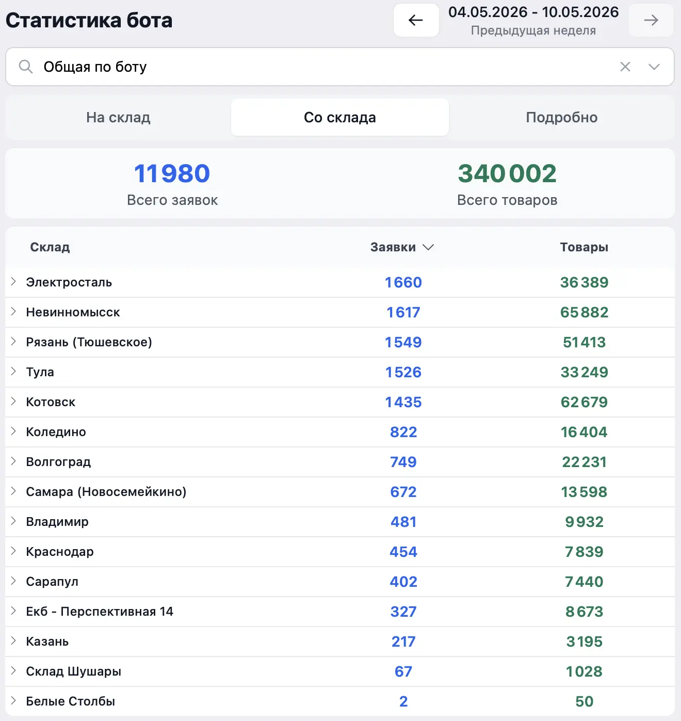Screen dimensions: 681x721
Task: Expand the Рязань (Тюшевское) row
Action: (x=14, y=342)
